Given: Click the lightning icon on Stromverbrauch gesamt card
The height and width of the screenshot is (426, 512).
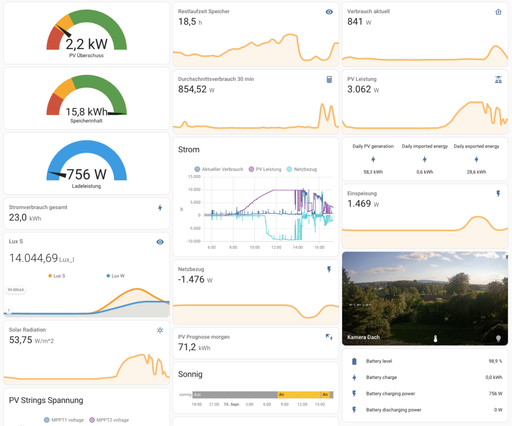Looking at the screenshot, I should click(x=160, y=208).
